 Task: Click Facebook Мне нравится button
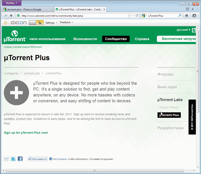pyautogui.click(x=38, y=159)
